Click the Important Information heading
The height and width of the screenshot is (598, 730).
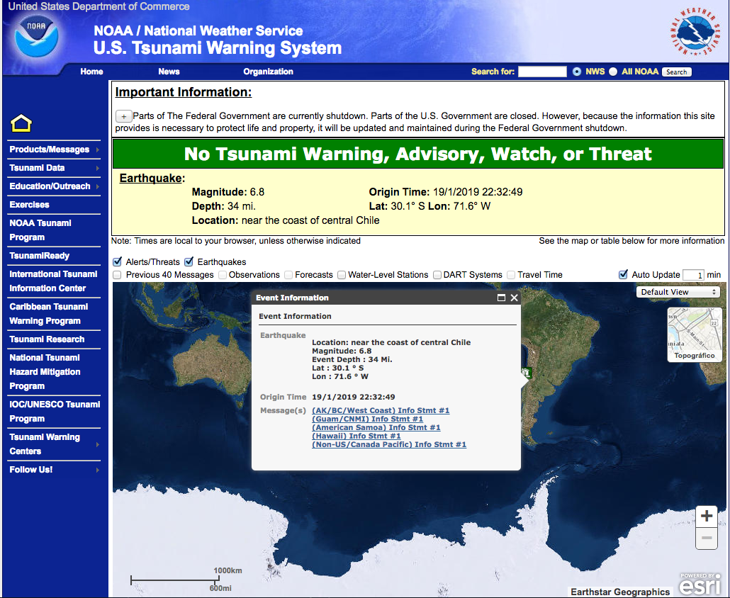pos(184,92)
